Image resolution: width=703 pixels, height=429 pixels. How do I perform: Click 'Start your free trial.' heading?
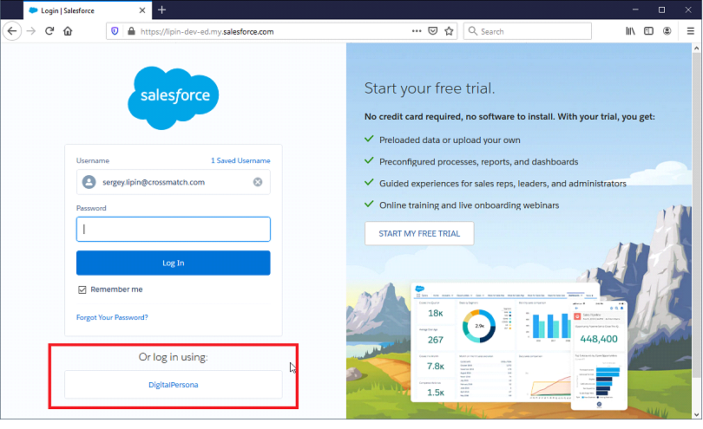point(430,88)
